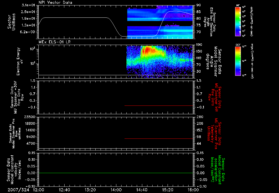
Task: Click the Electron Energy eV axis title
Action: coord(20,61)
